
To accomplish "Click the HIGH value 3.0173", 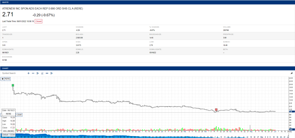I will point(78,45).
